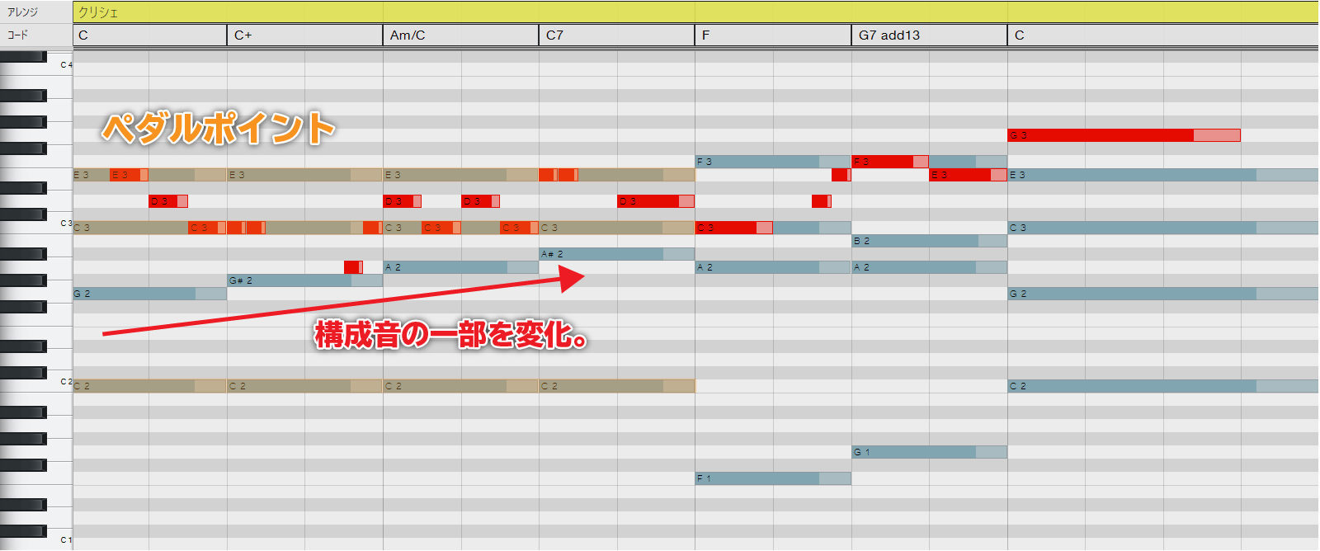Select the G2 note in the first C bar
The image size is (1320, 551).
click(149, 294)
